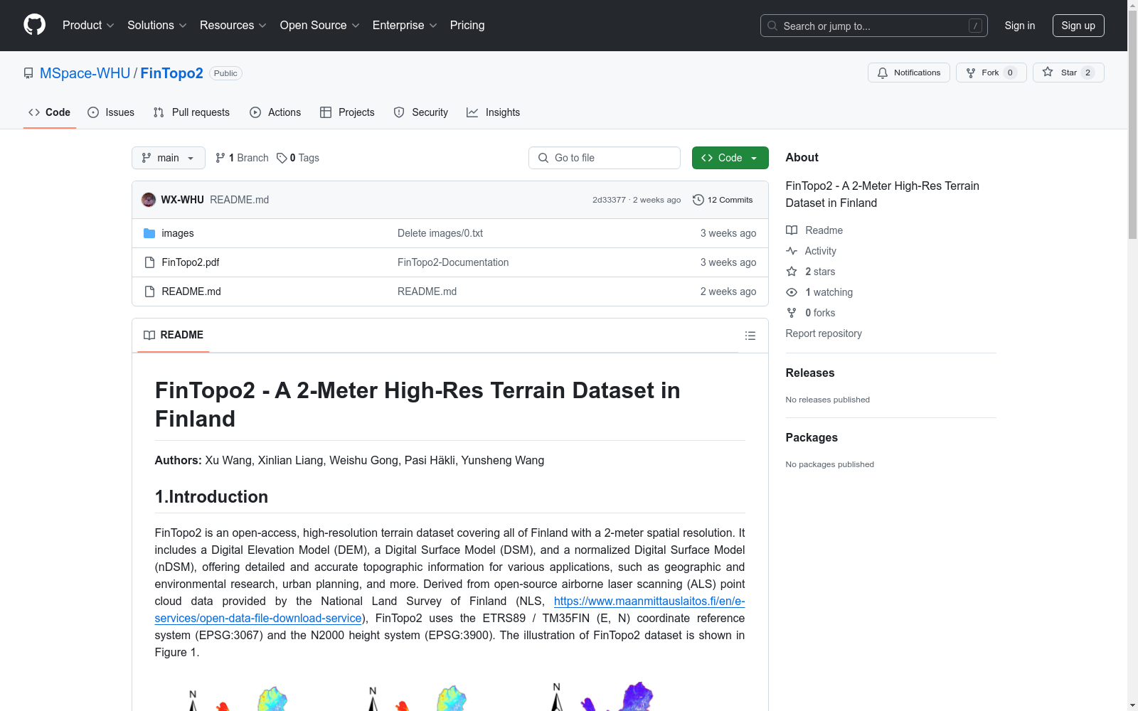Focus the Search or jump to field
The height and width of the screenshot is (711, 1138).
(873, 26)
